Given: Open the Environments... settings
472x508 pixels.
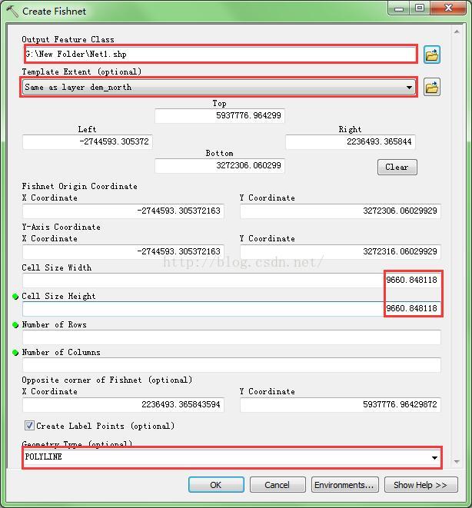Looking at the screenshot, I should [x=344, y=485].
